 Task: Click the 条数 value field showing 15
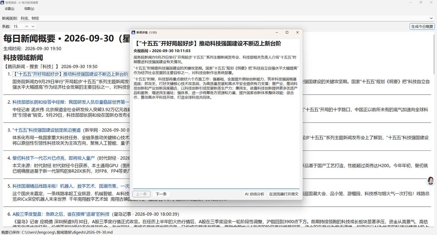[18, 26]
